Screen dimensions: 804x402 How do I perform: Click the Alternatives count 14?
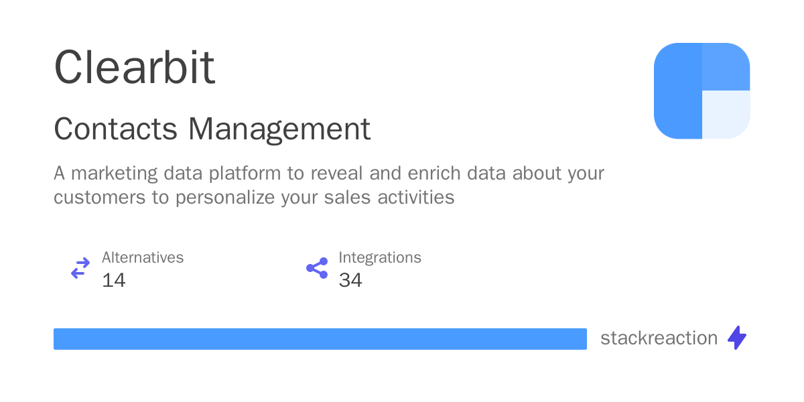pos(114,280)
